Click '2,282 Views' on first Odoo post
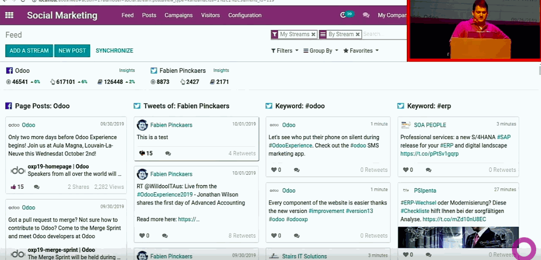Viewport: 541px width, 260px height. click(108, 187)
